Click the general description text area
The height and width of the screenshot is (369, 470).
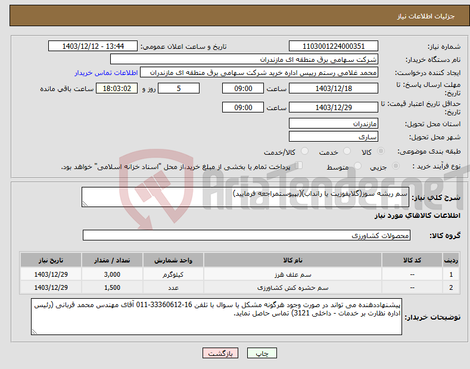245,197
